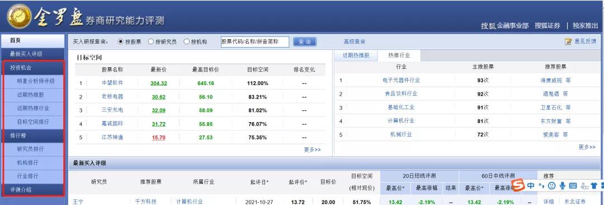Click the 排行榜 sidebar section header
The image size is (604, 205).
[x=34, y=136]
